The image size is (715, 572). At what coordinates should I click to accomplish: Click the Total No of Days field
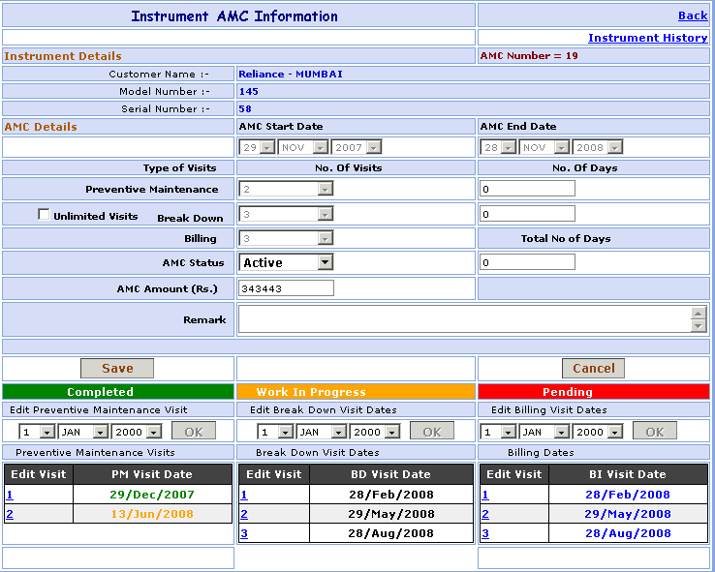pos(527,262)
